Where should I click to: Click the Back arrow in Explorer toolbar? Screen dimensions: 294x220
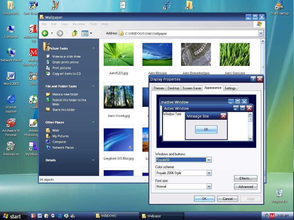45,33
